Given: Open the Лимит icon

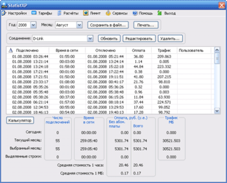Looking at the screenshot, I should tap(85, 13).
